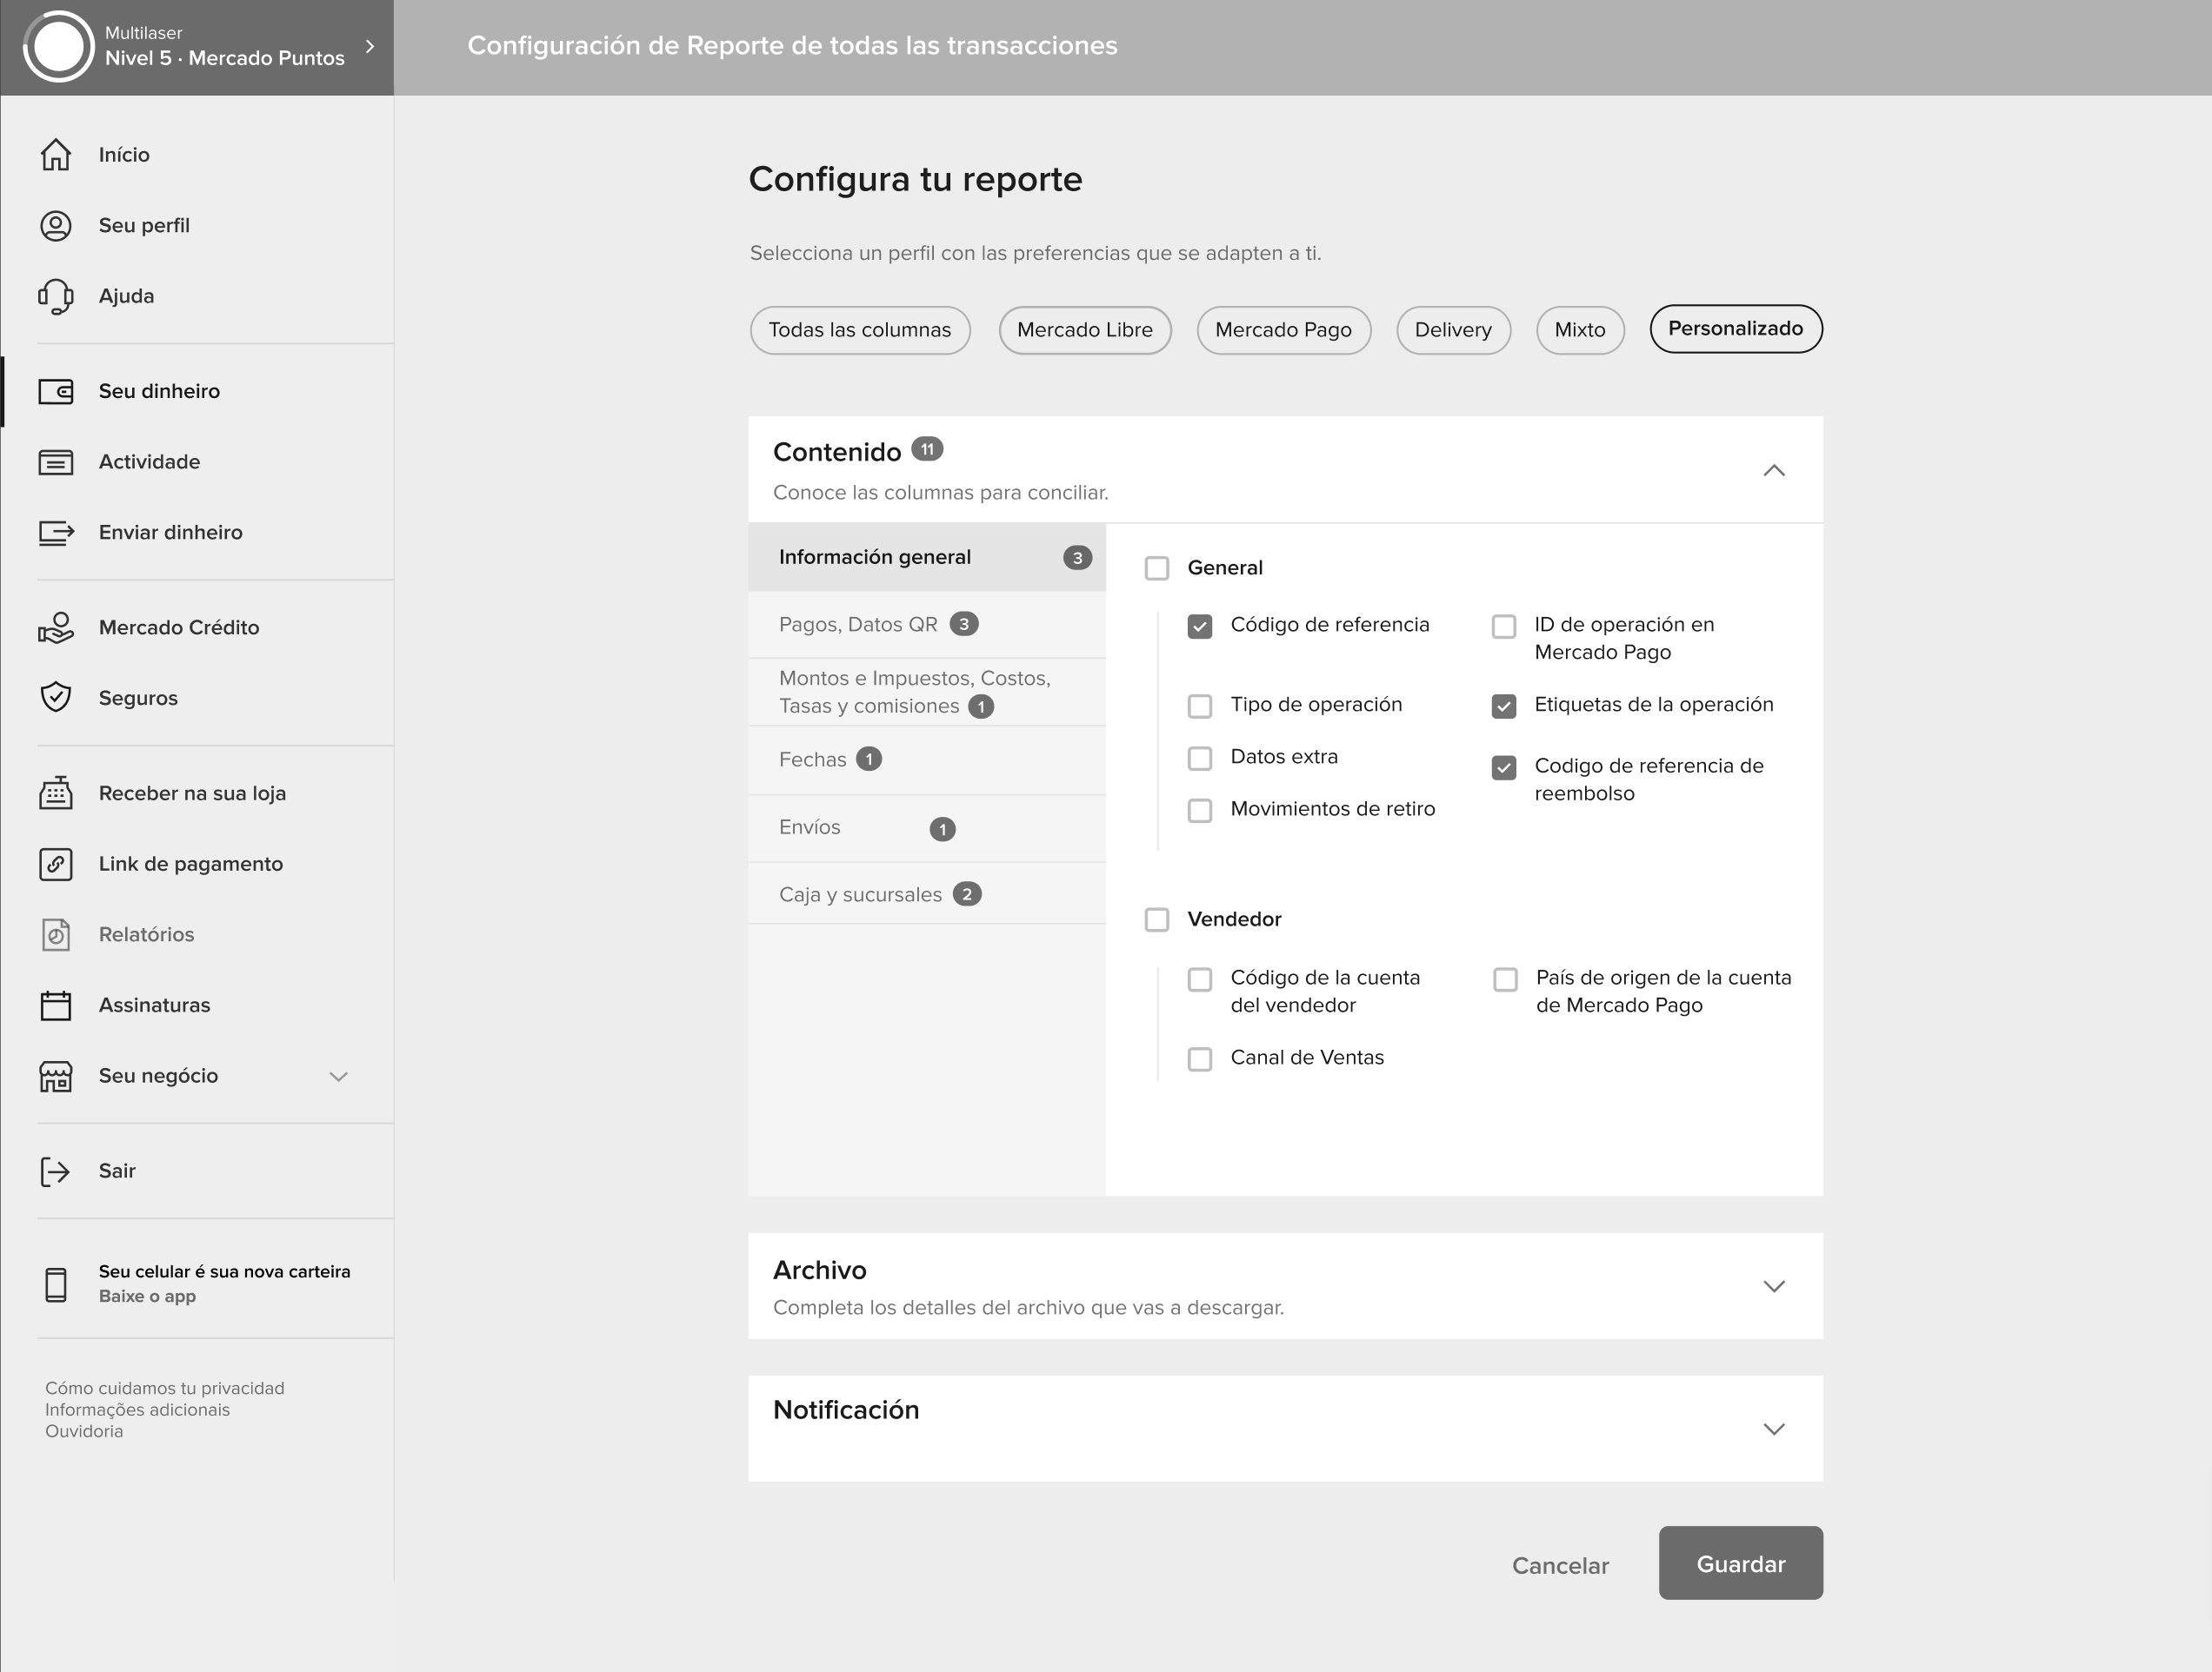Click the Sair logout icon
Screen dimensions: 2212x1672
(56, 1171)
